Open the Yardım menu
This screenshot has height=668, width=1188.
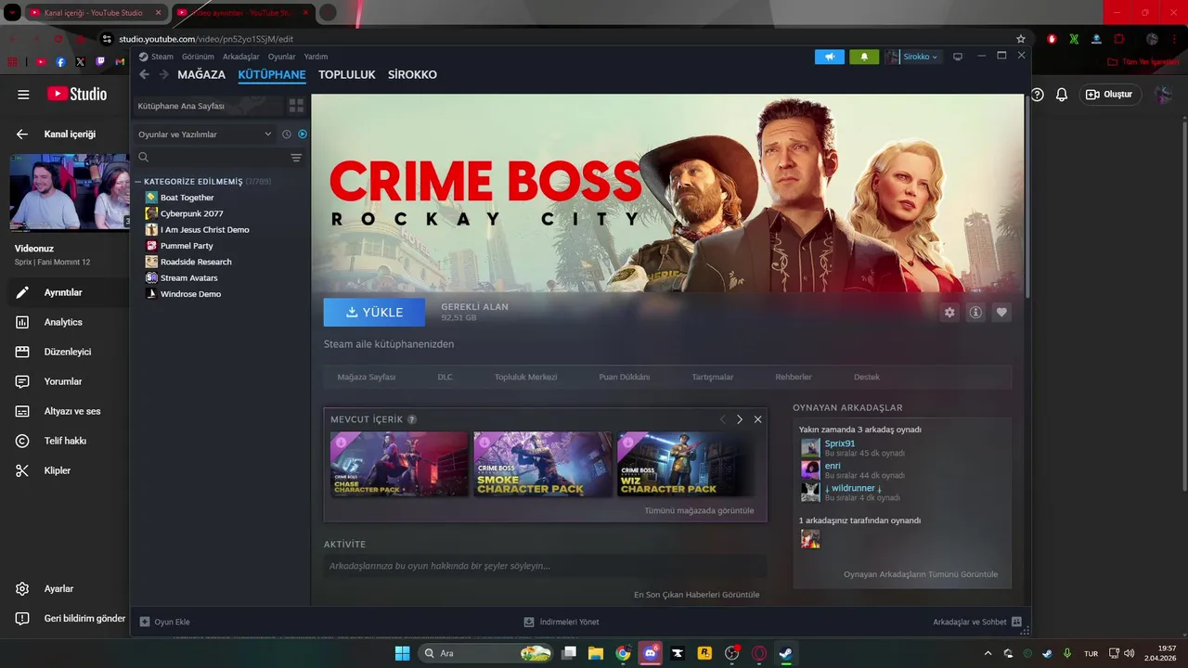click(316, 57)
